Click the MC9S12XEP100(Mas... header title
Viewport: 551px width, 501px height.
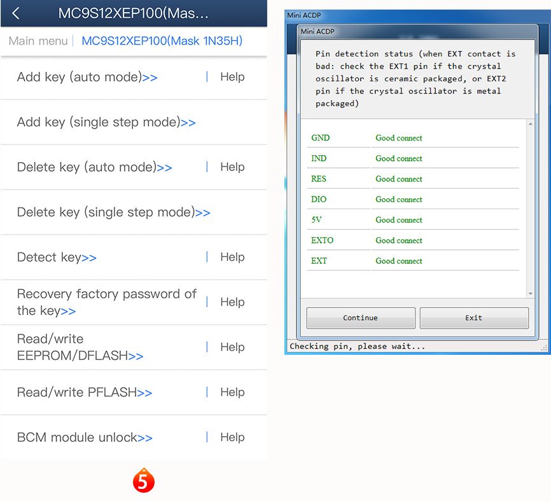(x=133, y=13)
